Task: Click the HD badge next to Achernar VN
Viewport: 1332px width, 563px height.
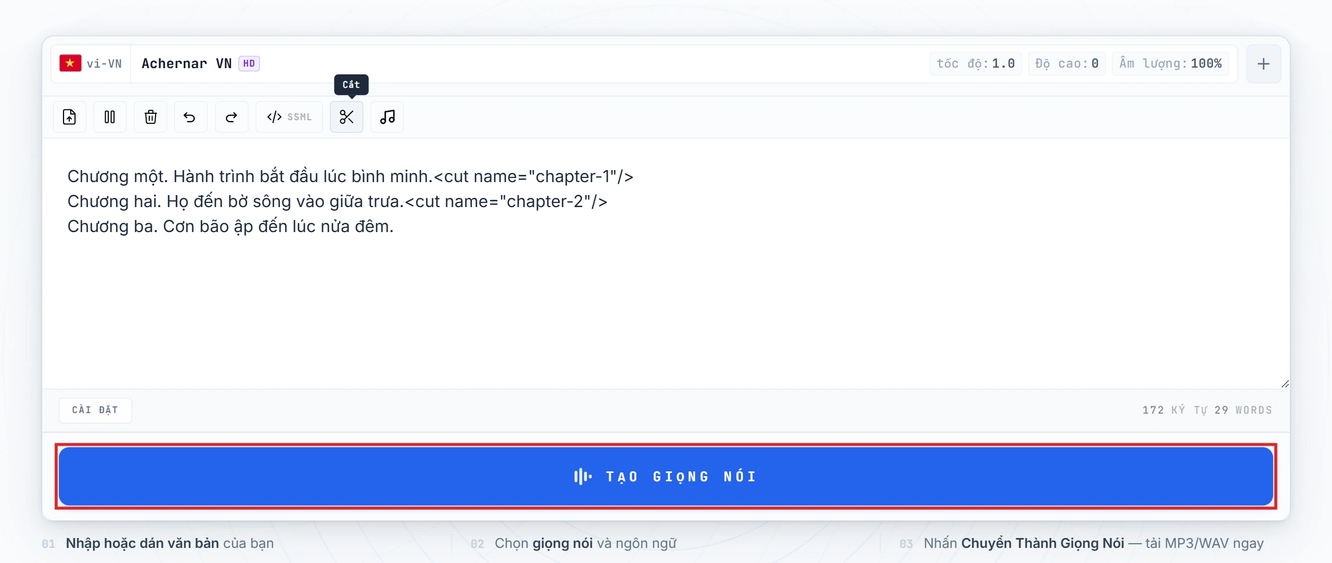Action: click(248, 62)
